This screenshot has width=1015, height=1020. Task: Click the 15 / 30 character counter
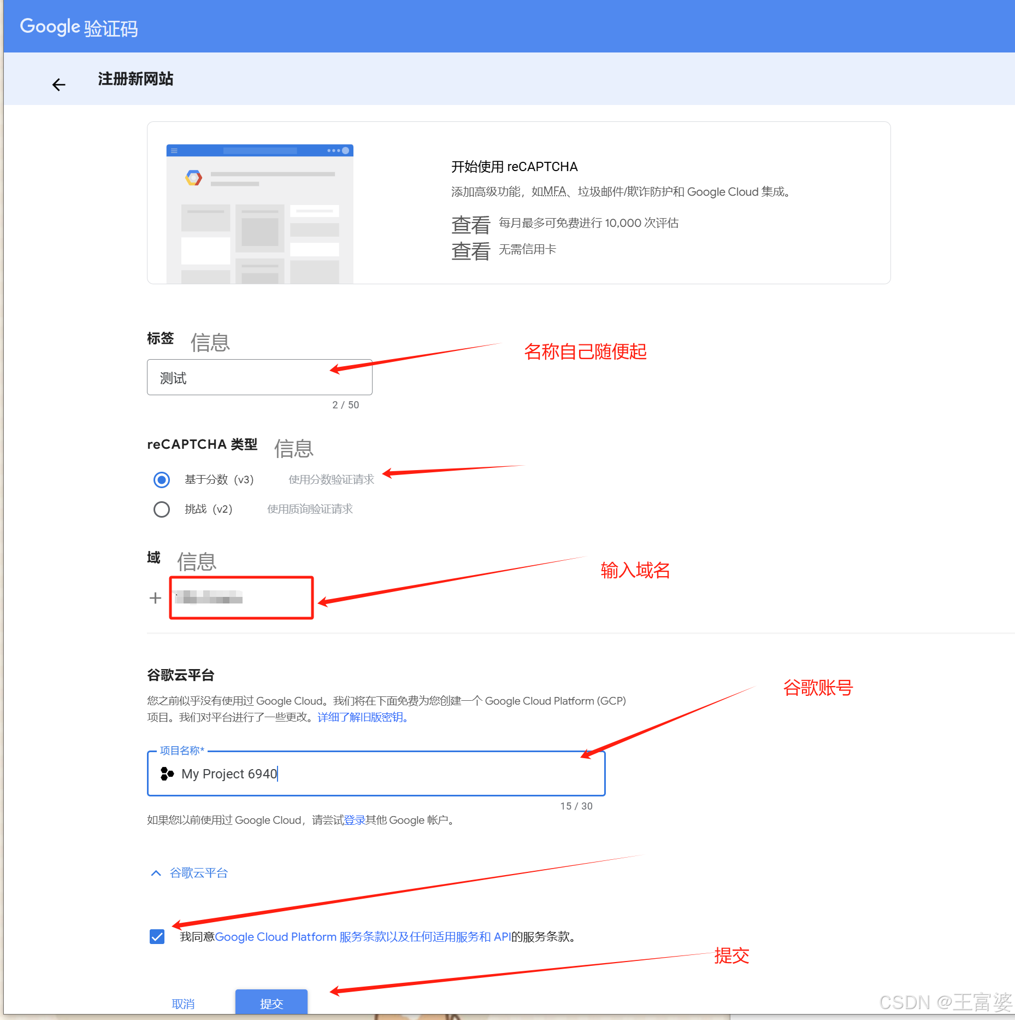coord(576,806)
